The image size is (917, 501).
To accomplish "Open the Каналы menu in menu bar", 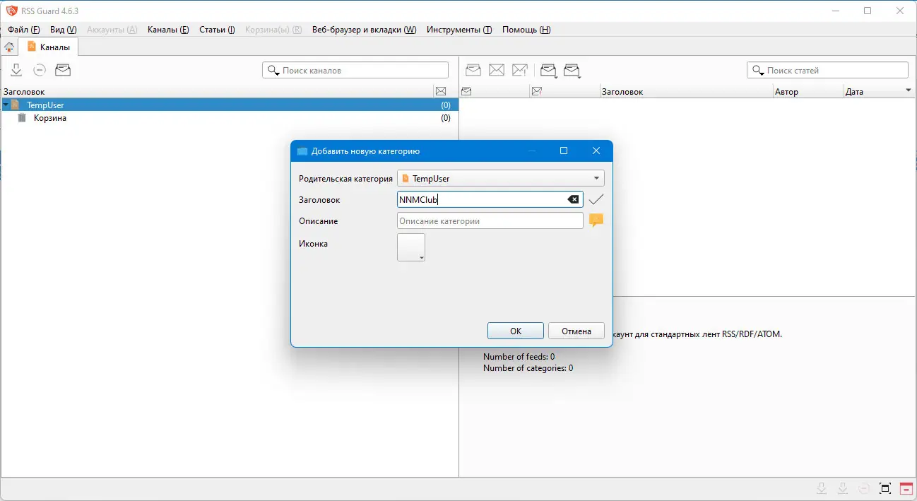I will point(168,30).
